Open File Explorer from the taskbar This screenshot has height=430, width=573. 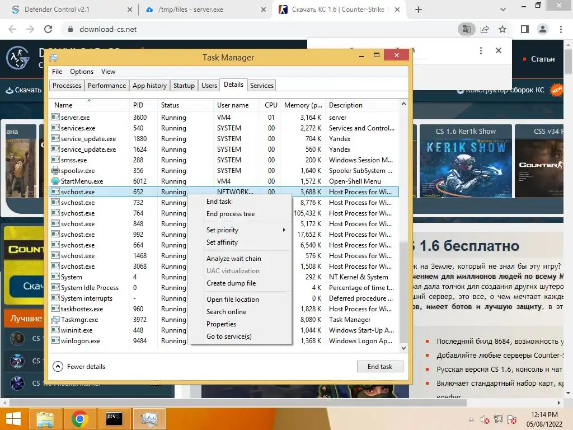(45, 419)
